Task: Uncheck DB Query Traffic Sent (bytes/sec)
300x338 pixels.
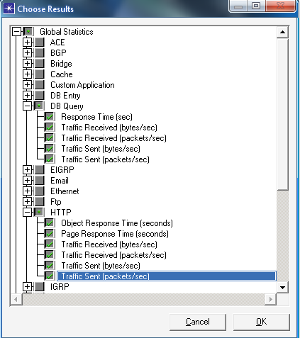Action: click(x=50, y=149)
